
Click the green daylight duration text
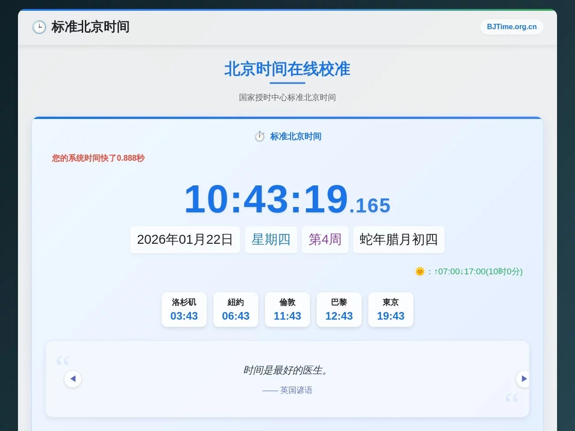(478, 271)
